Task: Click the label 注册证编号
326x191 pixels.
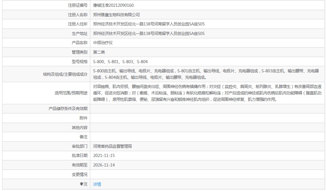Action: click(x=78, y=5)
